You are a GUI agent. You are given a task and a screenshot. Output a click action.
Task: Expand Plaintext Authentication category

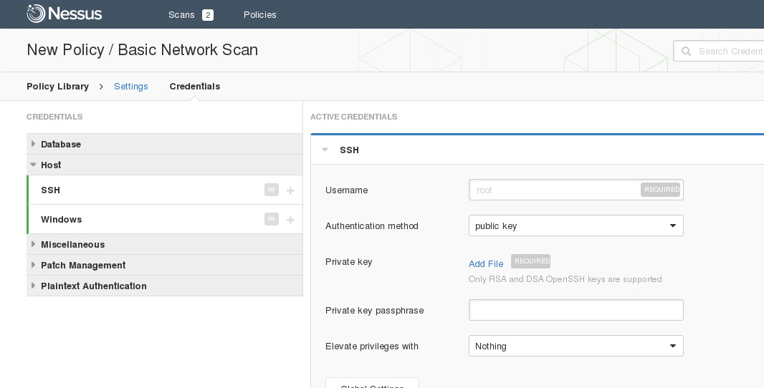[34, 286]
